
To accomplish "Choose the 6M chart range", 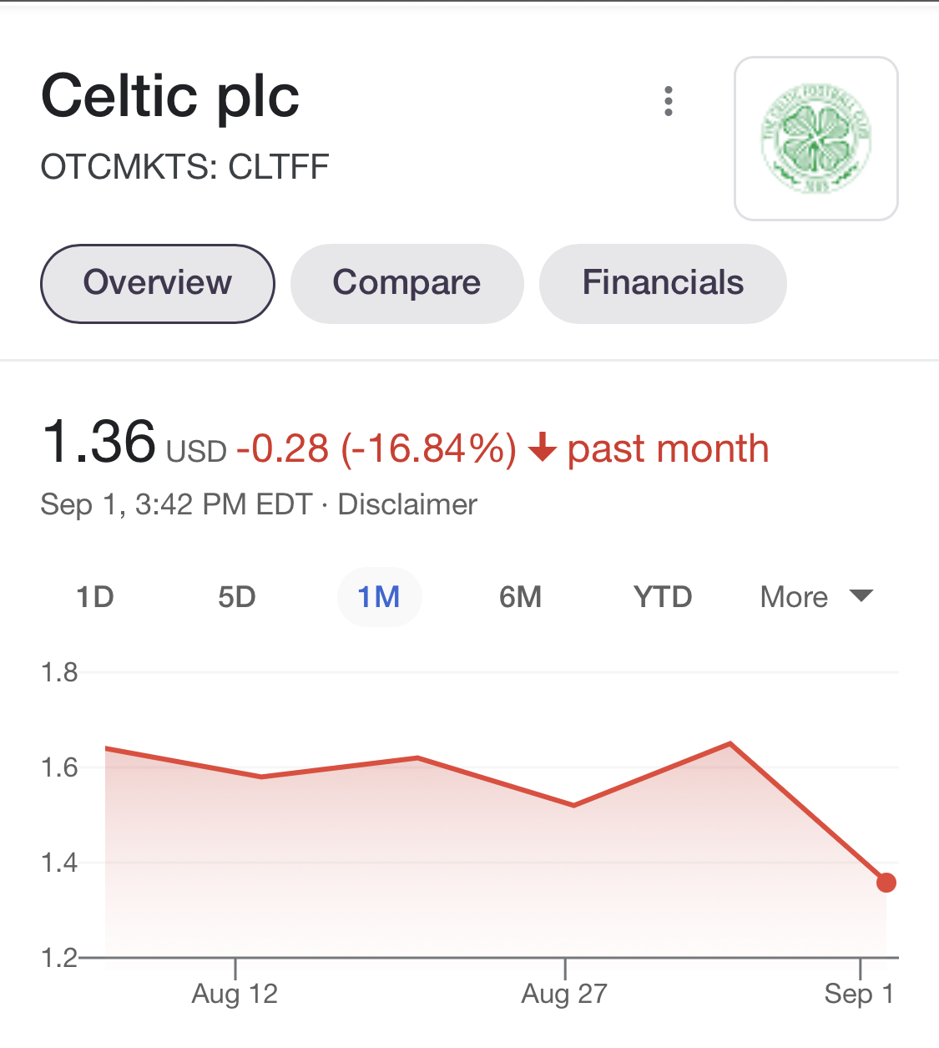I will tap(521, 597).
